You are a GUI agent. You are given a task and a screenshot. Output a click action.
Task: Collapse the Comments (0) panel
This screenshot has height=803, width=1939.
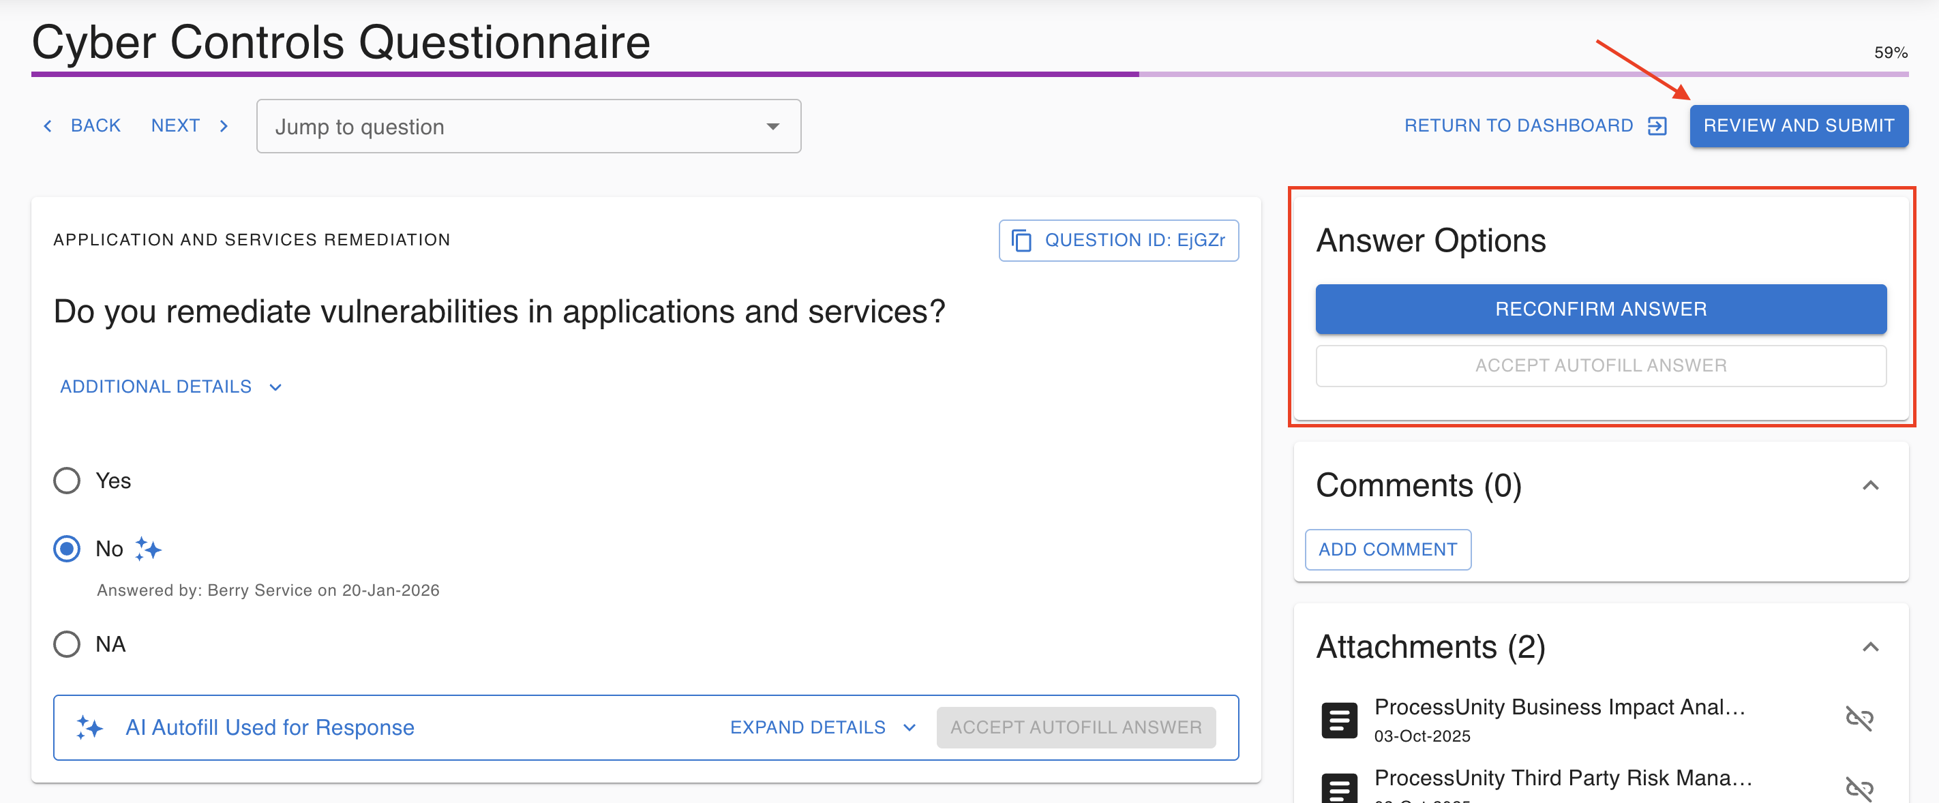[1869, 485]
